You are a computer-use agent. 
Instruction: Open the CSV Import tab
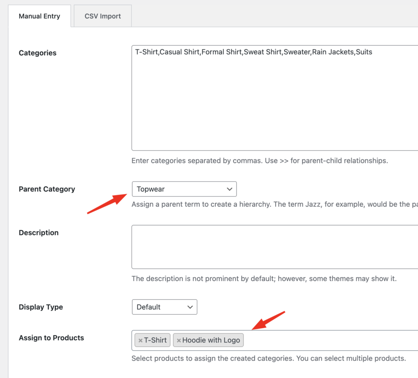[102, 16]
